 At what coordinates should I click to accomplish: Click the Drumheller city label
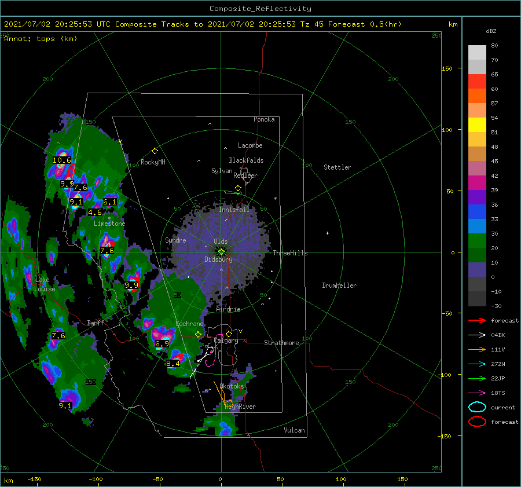pos(339,285)
